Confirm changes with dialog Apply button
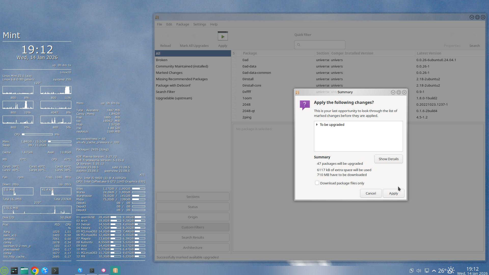The width and height of the screenshot is (489, 275). [x=393, y=193]
